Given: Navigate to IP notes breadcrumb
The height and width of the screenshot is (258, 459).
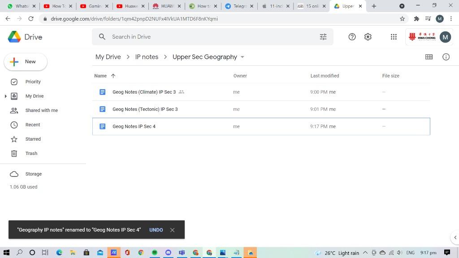Looking at the screenshot, I should pos(147,57).
